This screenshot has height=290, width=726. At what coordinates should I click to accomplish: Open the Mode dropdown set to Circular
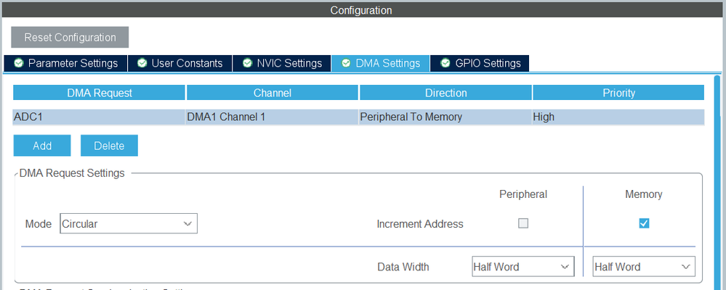[x=129, y=223]
